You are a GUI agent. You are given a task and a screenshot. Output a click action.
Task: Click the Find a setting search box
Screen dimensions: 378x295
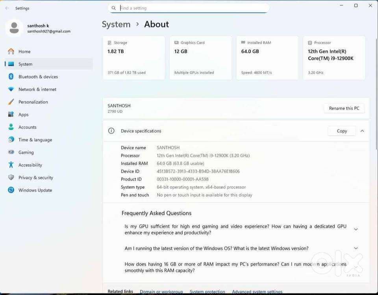tap(189, 8)
